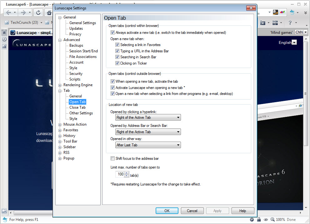Click the eye icon in status bar
The image size is (310, 224).
point(266,220)
